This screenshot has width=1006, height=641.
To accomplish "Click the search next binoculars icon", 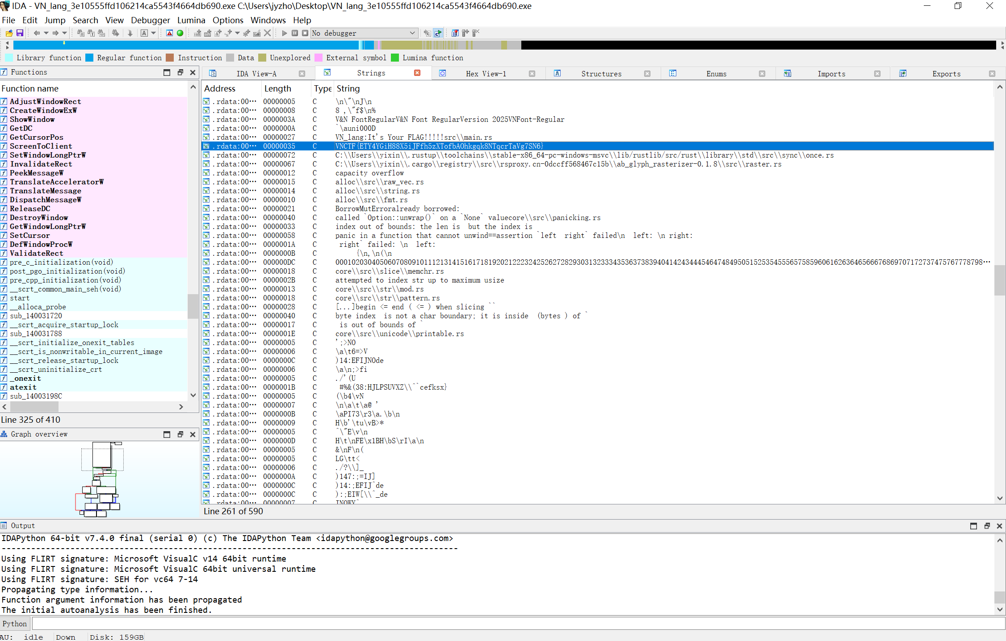I will click(116, 33).
